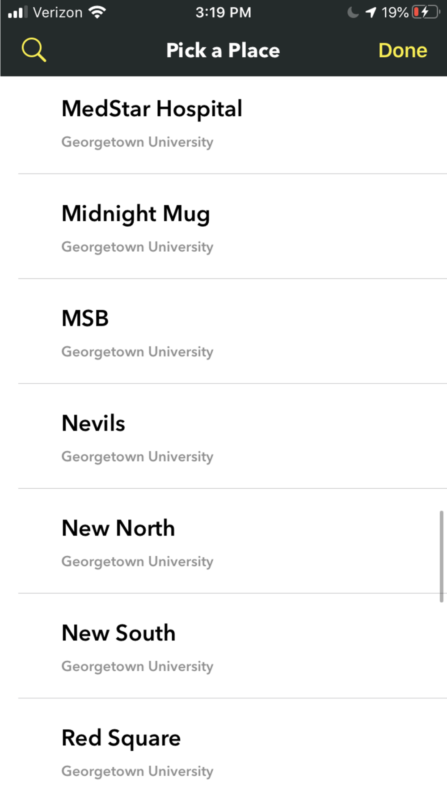Image resolution: width=447 pixels, height=795 pixels.
Task: Tap the battery charging icon
Action: coord(426,12)
